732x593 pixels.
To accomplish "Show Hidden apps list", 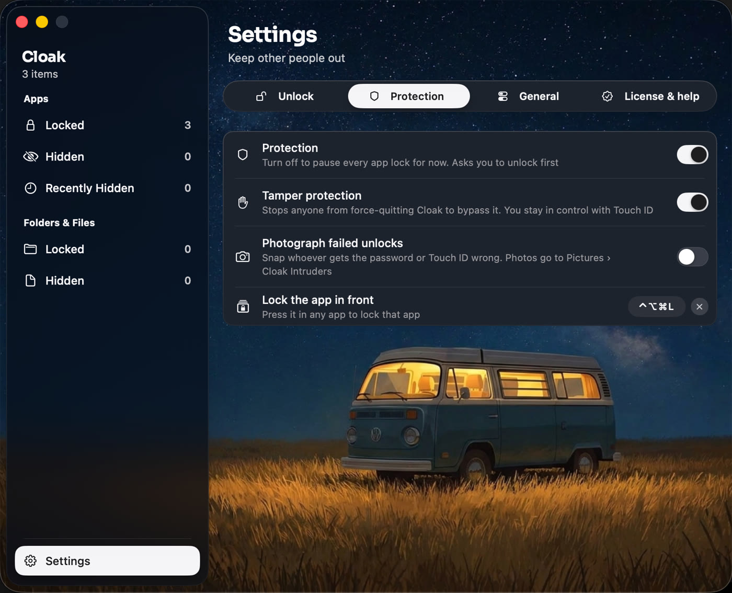I will pyautogui.click(x=107, y=157).
